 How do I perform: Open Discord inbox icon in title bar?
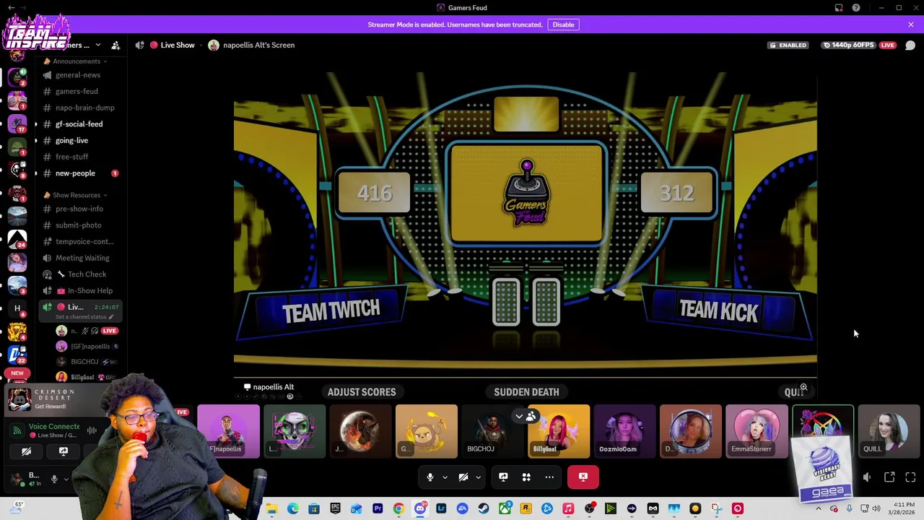click(x=839, y=8)
